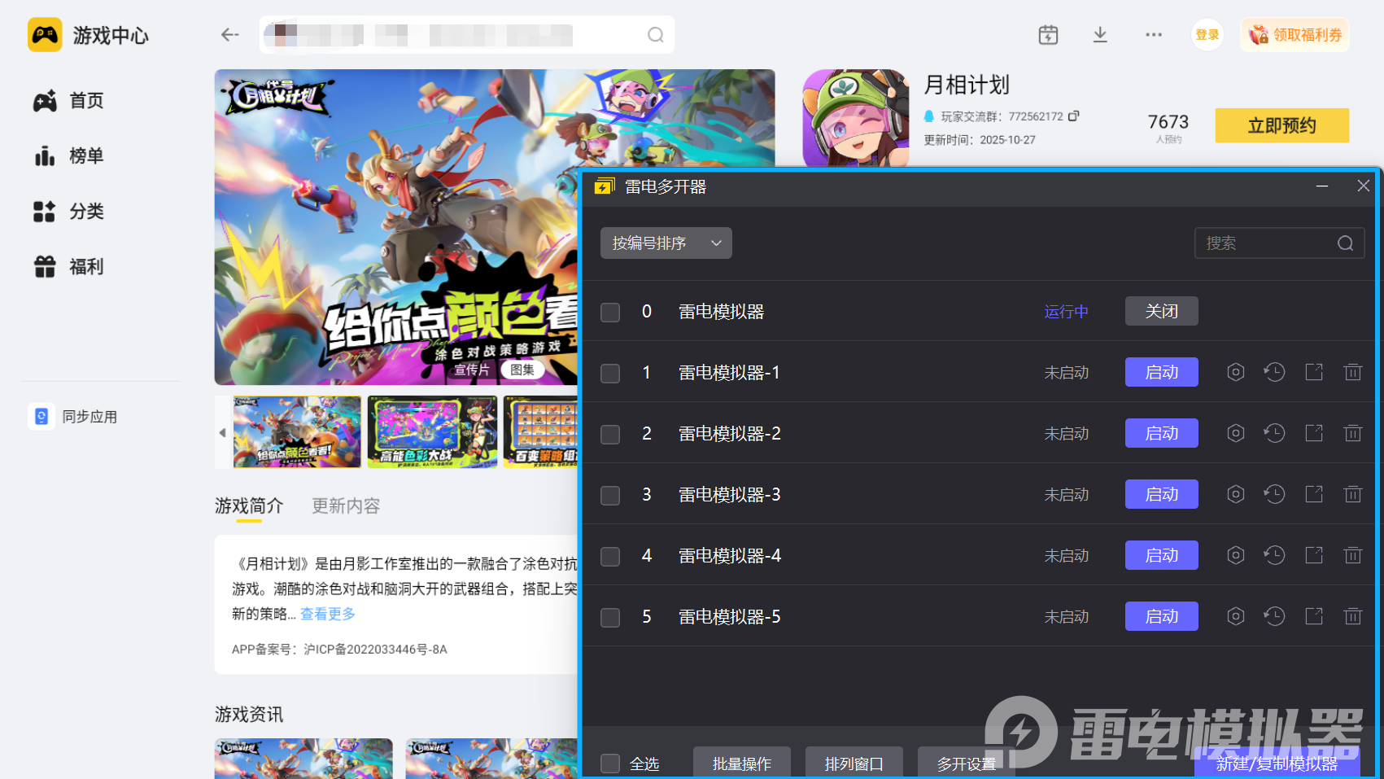Collapse the screenshot carousel with left arrow
Image resolution: width=1384 pixels, height=779 pixels.
(x=222, y=432)
